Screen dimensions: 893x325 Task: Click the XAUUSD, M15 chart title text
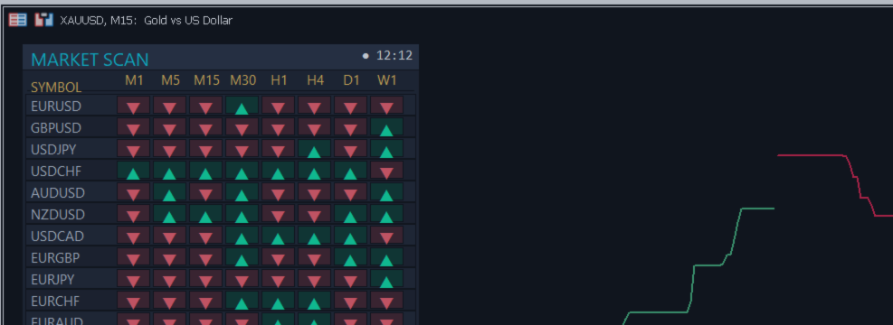[146, 21]
